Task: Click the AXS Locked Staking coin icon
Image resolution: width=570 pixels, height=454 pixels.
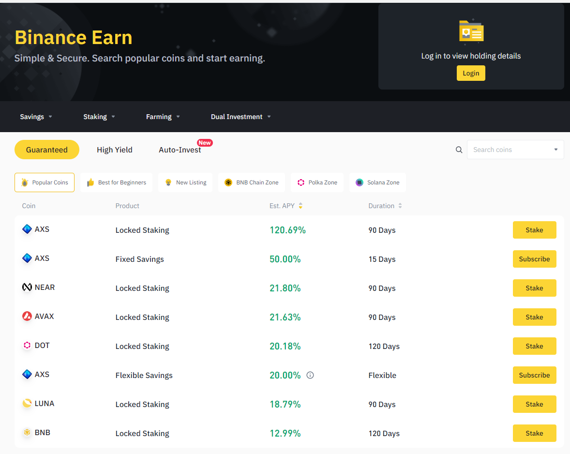Action: 27,229
